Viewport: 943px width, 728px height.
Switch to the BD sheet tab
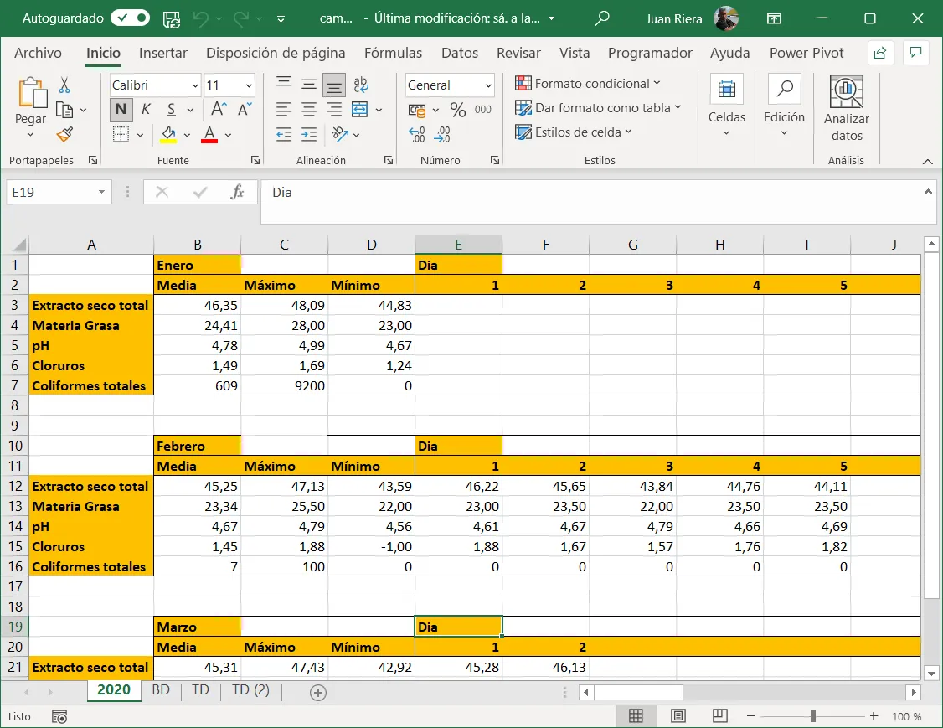161,690
